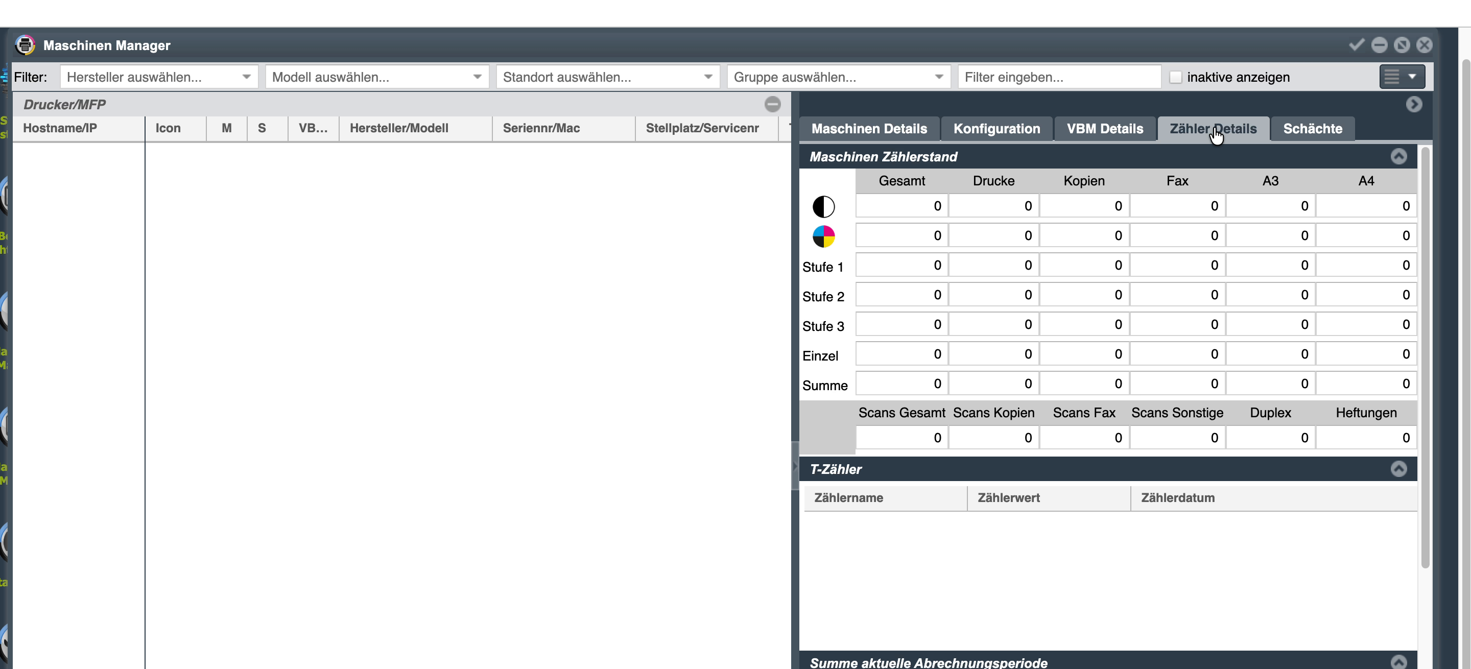Click the Gesamt column heading

901,181
